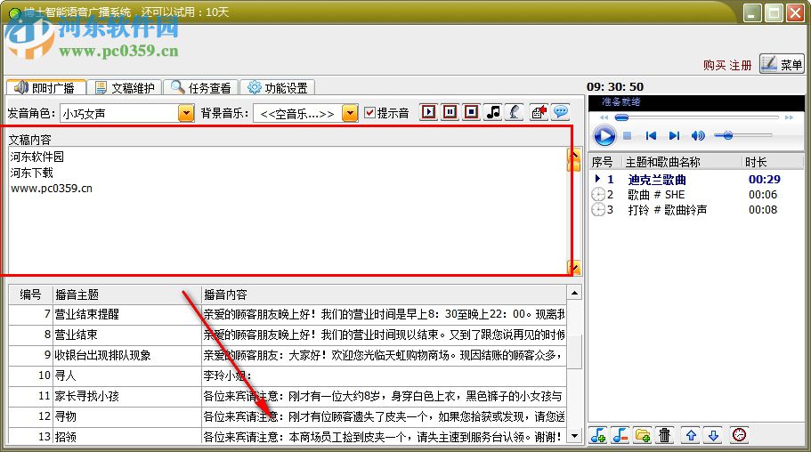Screen dimensions: 811x452
Task: Adjust the player volume slider
Action: tap(742, 136)
